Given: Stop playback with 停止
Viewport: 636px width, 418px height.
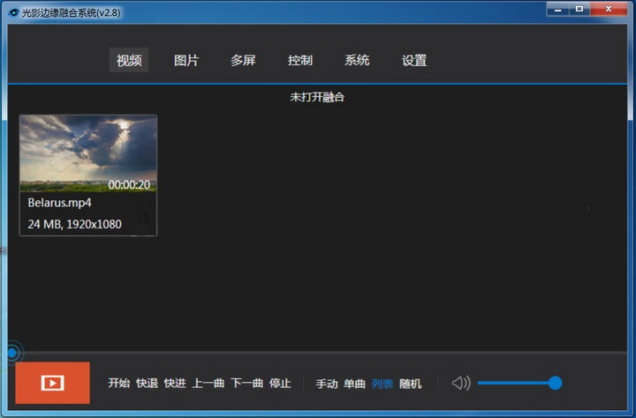Looking at the screenshot, I should [x=280, y=383].
